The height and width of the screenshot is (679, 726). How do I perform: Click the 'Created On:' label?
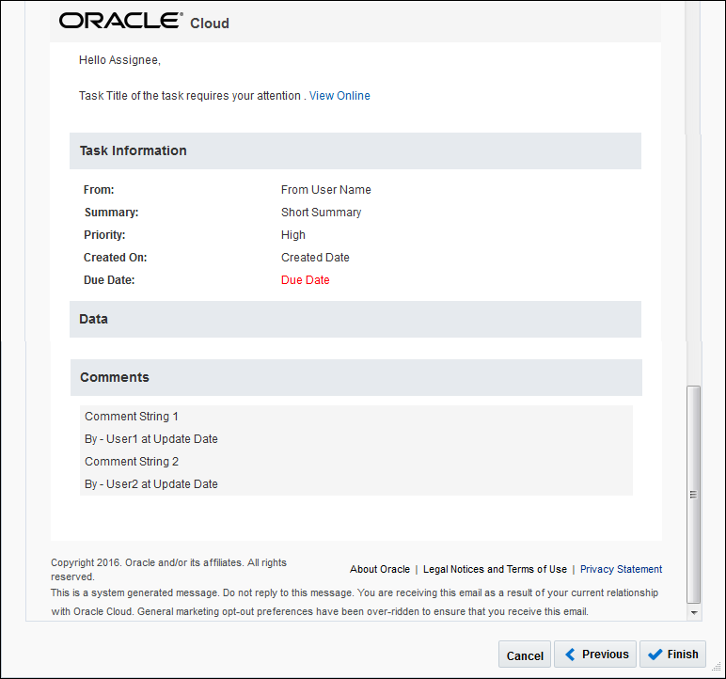coord(115,257)
